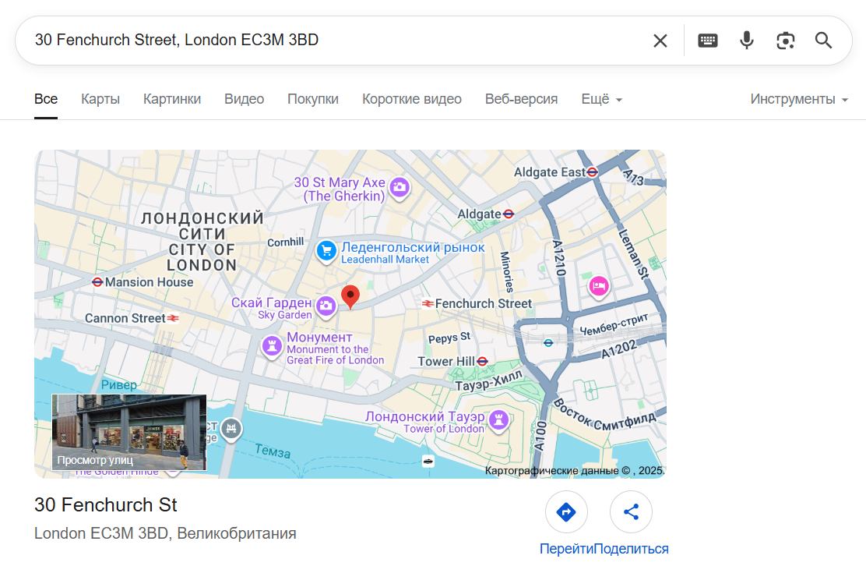Click the CITY OF LONDON label

point(202,257)
